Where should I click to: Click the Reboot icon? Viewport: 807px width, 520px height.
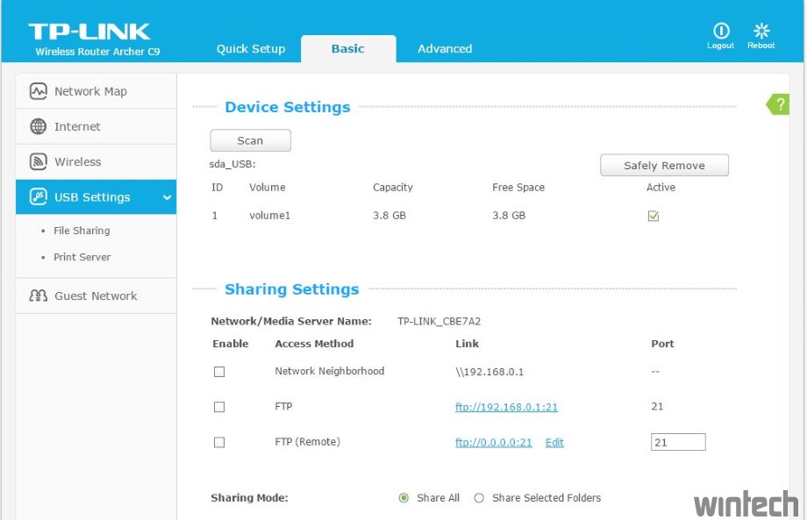(761, 31)
